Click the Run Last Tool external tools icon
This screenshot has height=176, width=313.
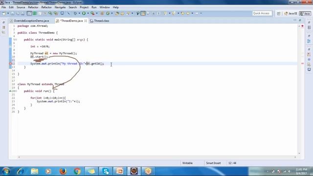[92, 13]
